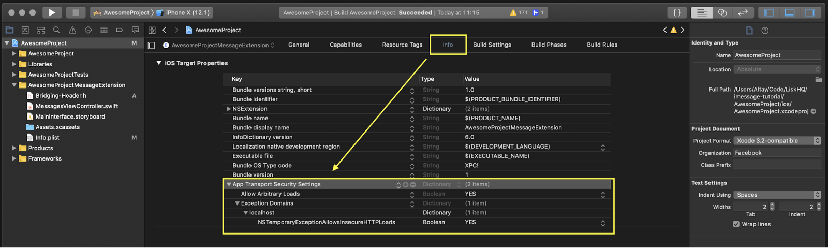Click the 171 warnings indicator in activity bar
The image size is (828, 248).
point(519,12)
